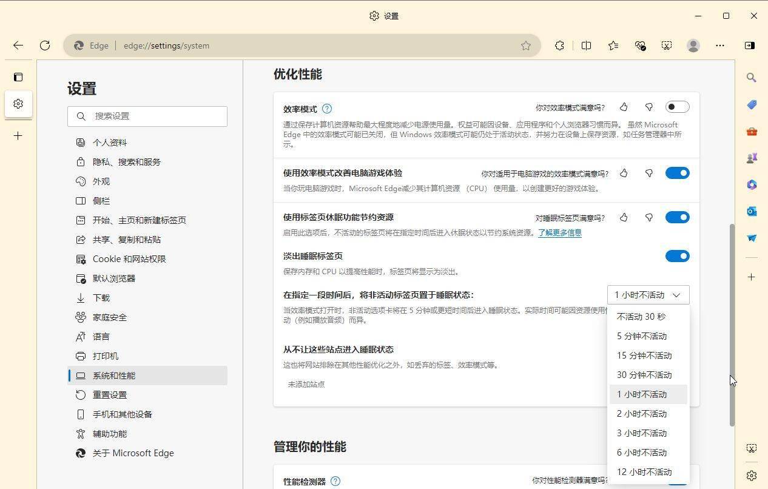
Task: Pick 30 分钟不活动 in dropdown list
Action: coord(648,375)
